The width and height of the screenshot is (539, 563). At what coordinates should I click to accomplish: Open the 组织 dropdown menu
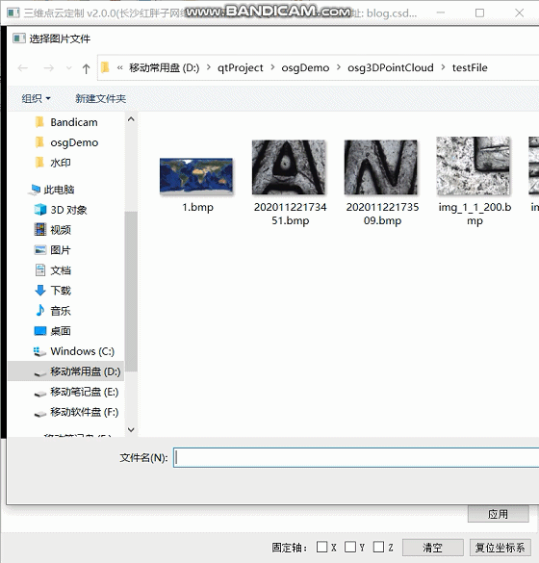pyautogui.click(x=36, y=98)
